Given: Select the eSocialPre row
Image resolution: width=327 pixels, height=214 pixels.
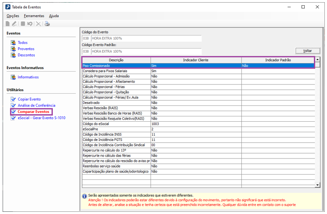Looking at the screenshot, I should [198, 129].
